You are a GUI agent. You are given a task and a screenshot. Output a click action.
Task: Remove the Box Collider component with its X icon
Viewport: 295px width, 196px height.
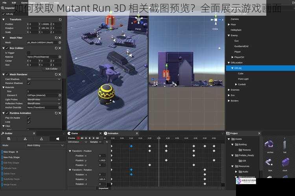pyautogui.click(x=60, y=48)
